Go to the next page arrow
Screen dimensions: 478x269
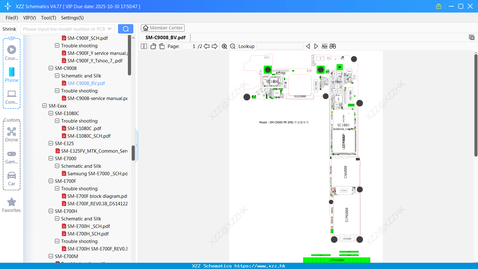pos(215,46)
